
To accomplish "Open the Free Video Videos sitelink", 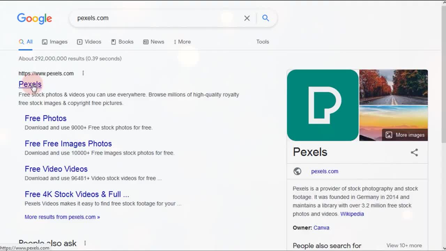I will 56,169.
